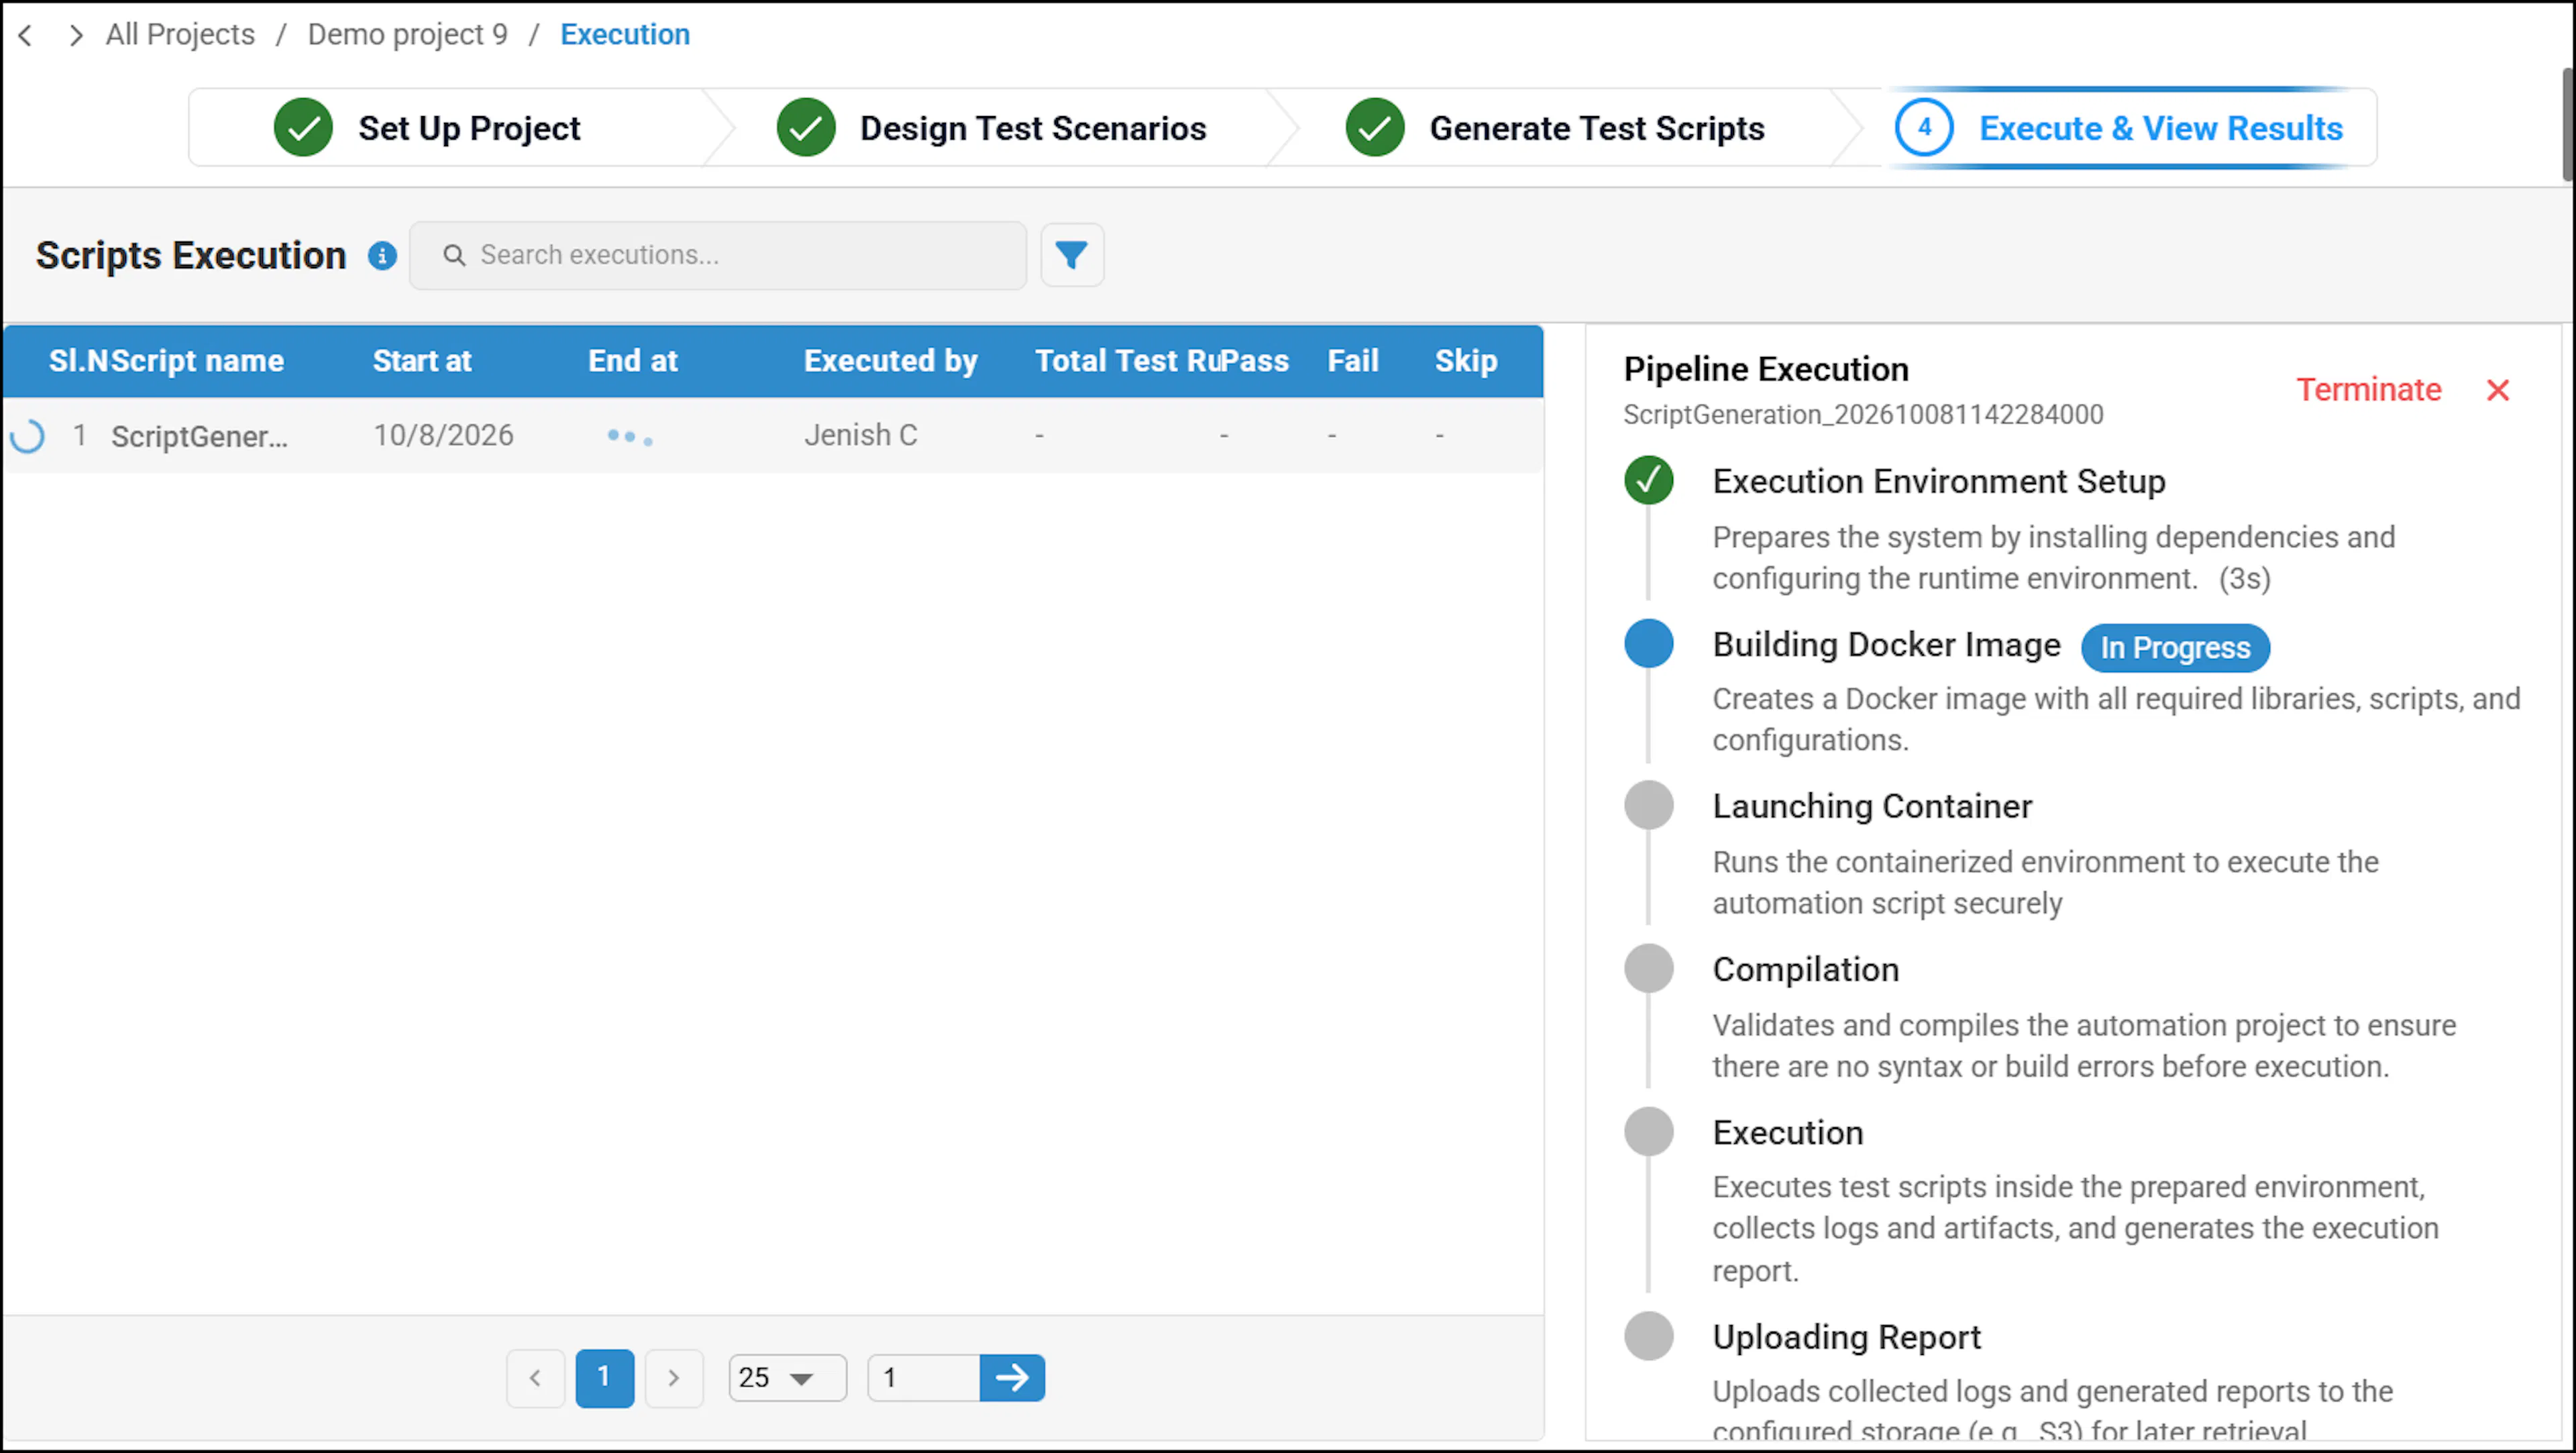Sort by the Start at column header
Viewport: 2576px width, 1453px height.
pos(422,361)
